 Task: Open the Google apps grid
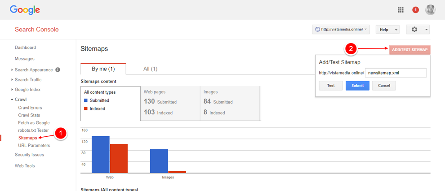(400, 10)
